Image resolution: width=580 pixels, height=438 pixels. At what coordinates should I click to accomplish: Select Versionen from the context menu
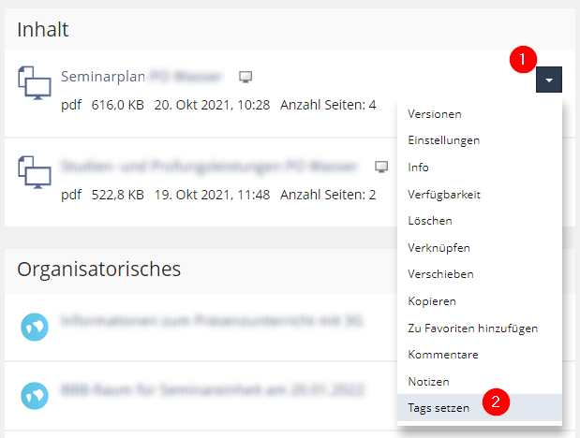434,113
